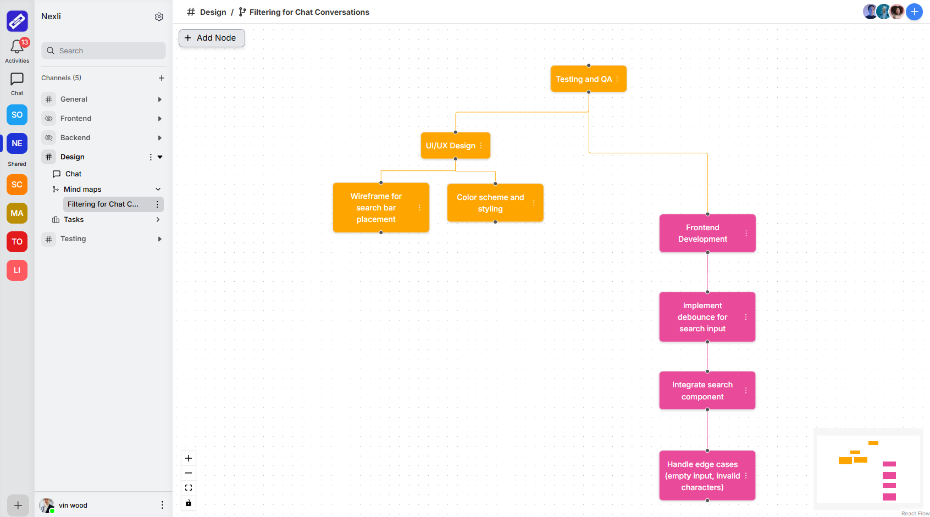Zoom out on the canvas

pyautogui.click(x=189, y=473)
